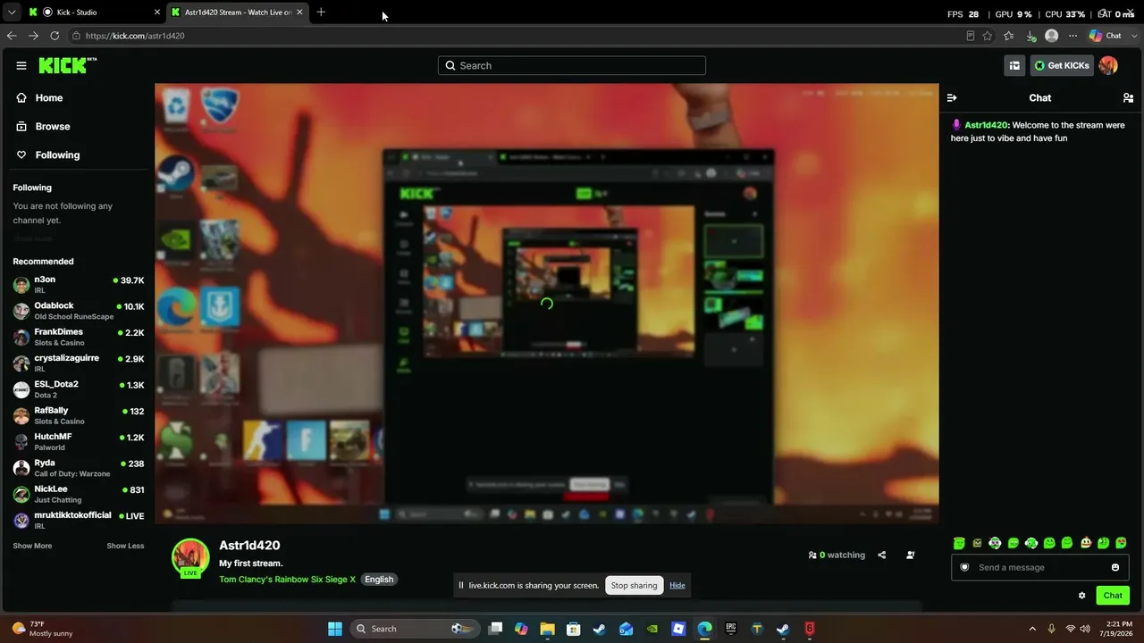This screenshot has width=1144, height=643.
Task: Show hidden system tray icons
Action: pyautogui.click(x=1032, y=629)
